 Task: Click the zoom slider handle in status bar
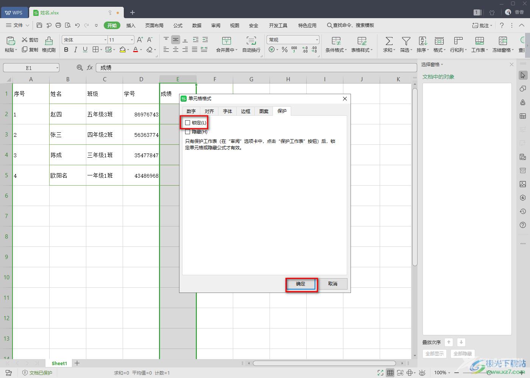(x=489, y=373)
